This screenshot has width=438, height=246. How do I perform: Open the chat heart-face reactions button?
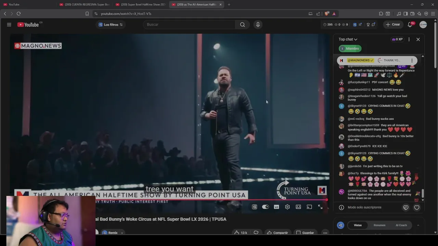(406, 207)
